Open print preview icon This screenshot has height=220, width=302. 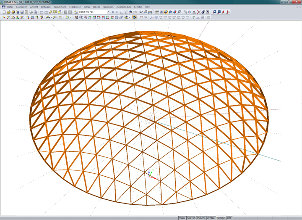(x=35, y=12)
